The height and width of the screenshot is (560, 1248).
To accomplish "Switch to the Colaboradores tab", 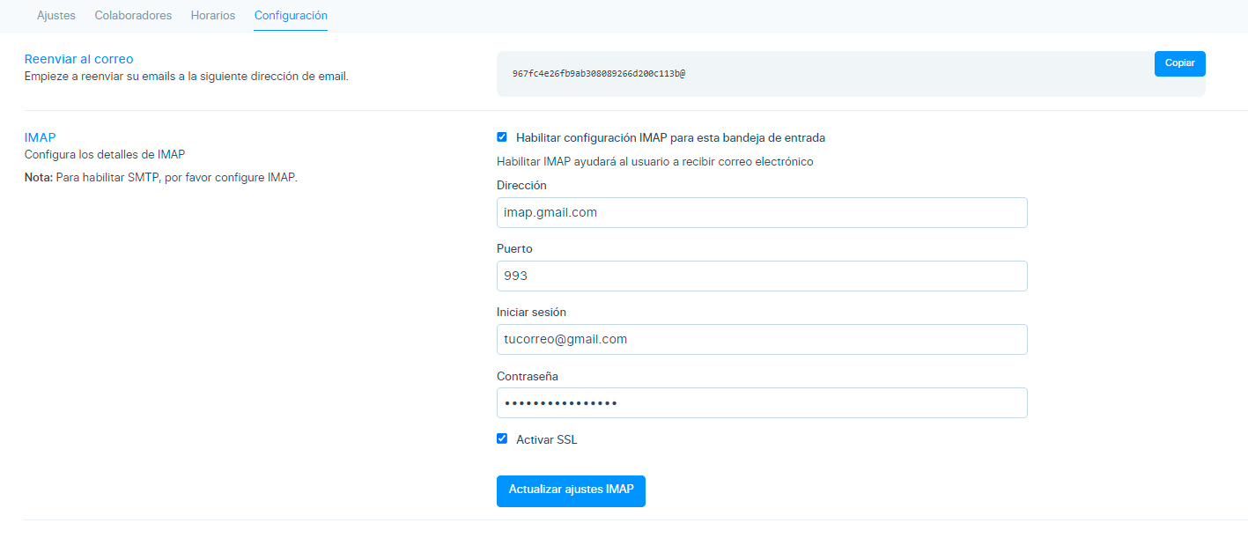I will (x=133, y=16).
